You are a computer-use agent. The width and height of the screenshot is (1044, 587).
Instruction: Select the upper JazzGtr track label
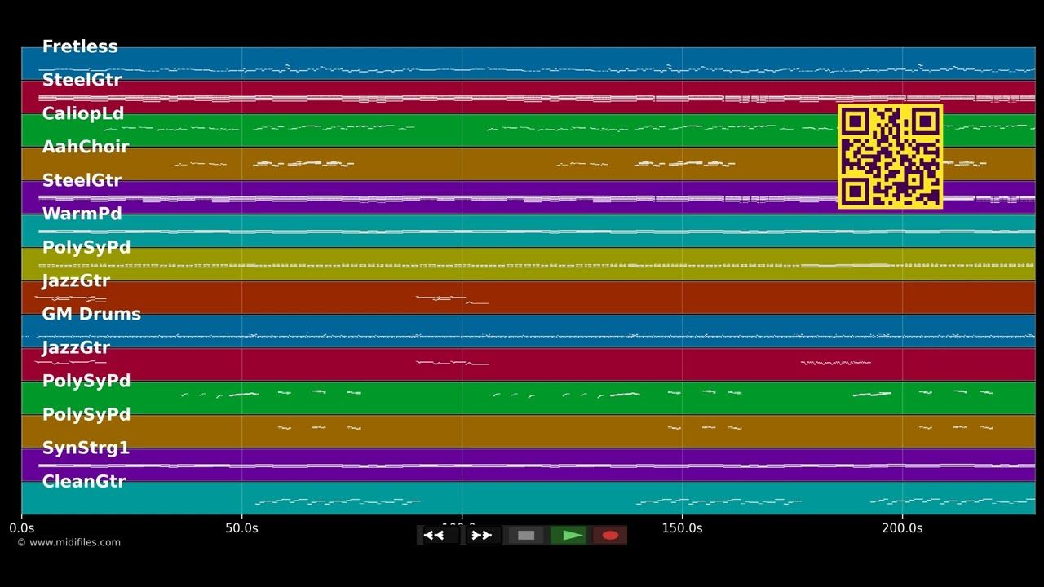point(76,280)
